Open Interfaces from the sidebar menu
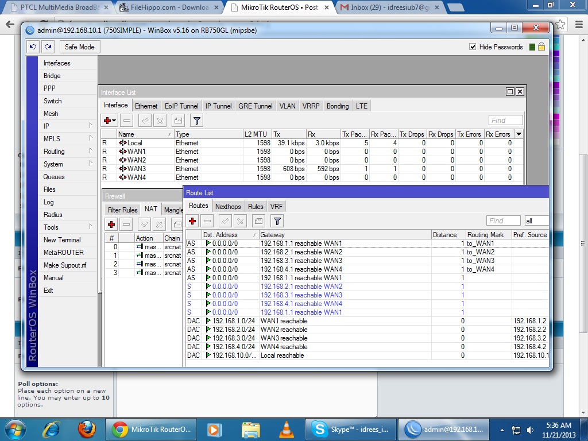 click(57, 63)
